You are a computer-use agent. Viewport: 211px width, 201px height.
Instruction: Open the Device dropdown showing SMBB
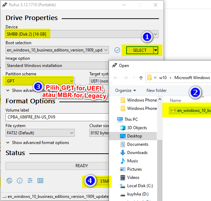[x=82, y=34]
